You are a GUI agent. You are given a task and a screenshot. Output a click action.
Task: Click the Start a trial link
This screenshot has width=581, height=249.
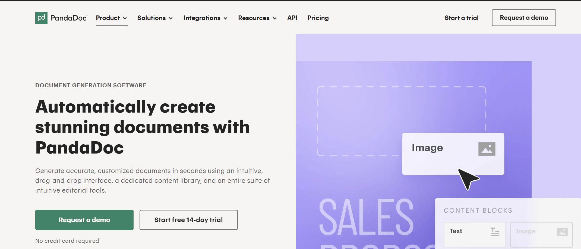pos(462,18)
